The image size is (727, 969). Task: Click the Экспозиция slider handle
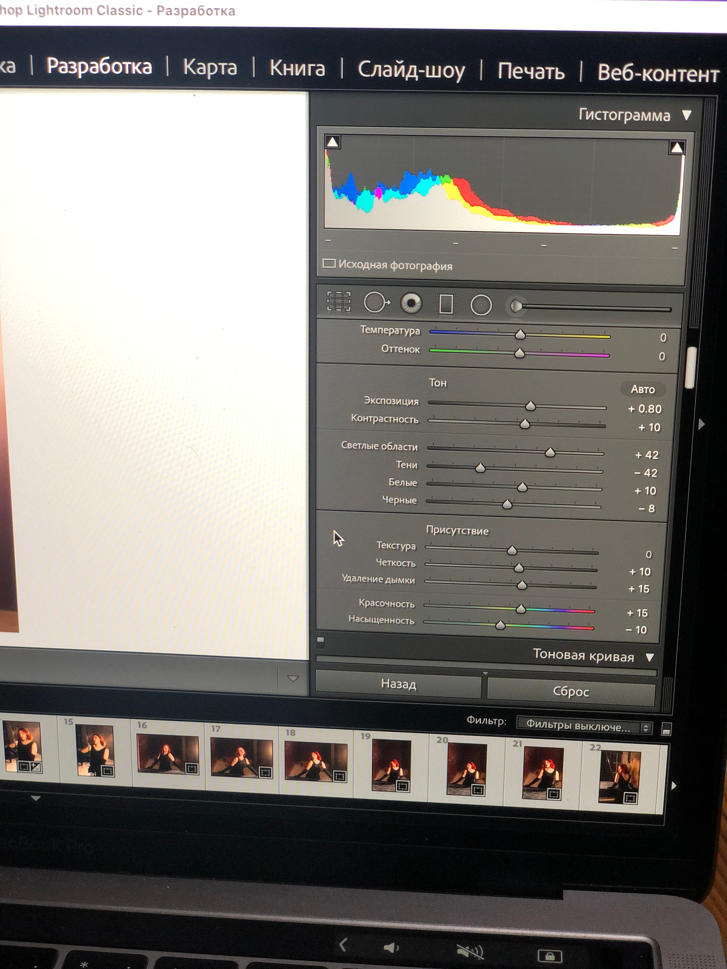click(530, 406)
